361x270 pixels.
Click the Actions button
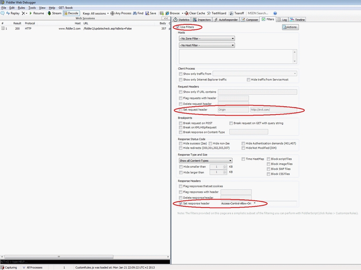coord(290,27)
